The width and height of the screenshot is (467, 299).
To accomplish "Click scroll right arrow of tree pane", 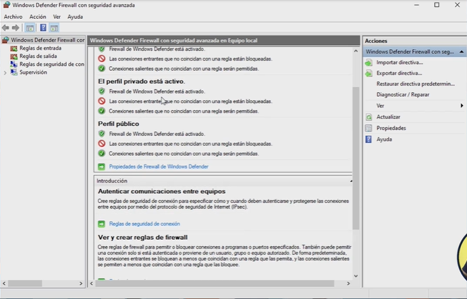I will pyautogui.click(x=81, y=284).
